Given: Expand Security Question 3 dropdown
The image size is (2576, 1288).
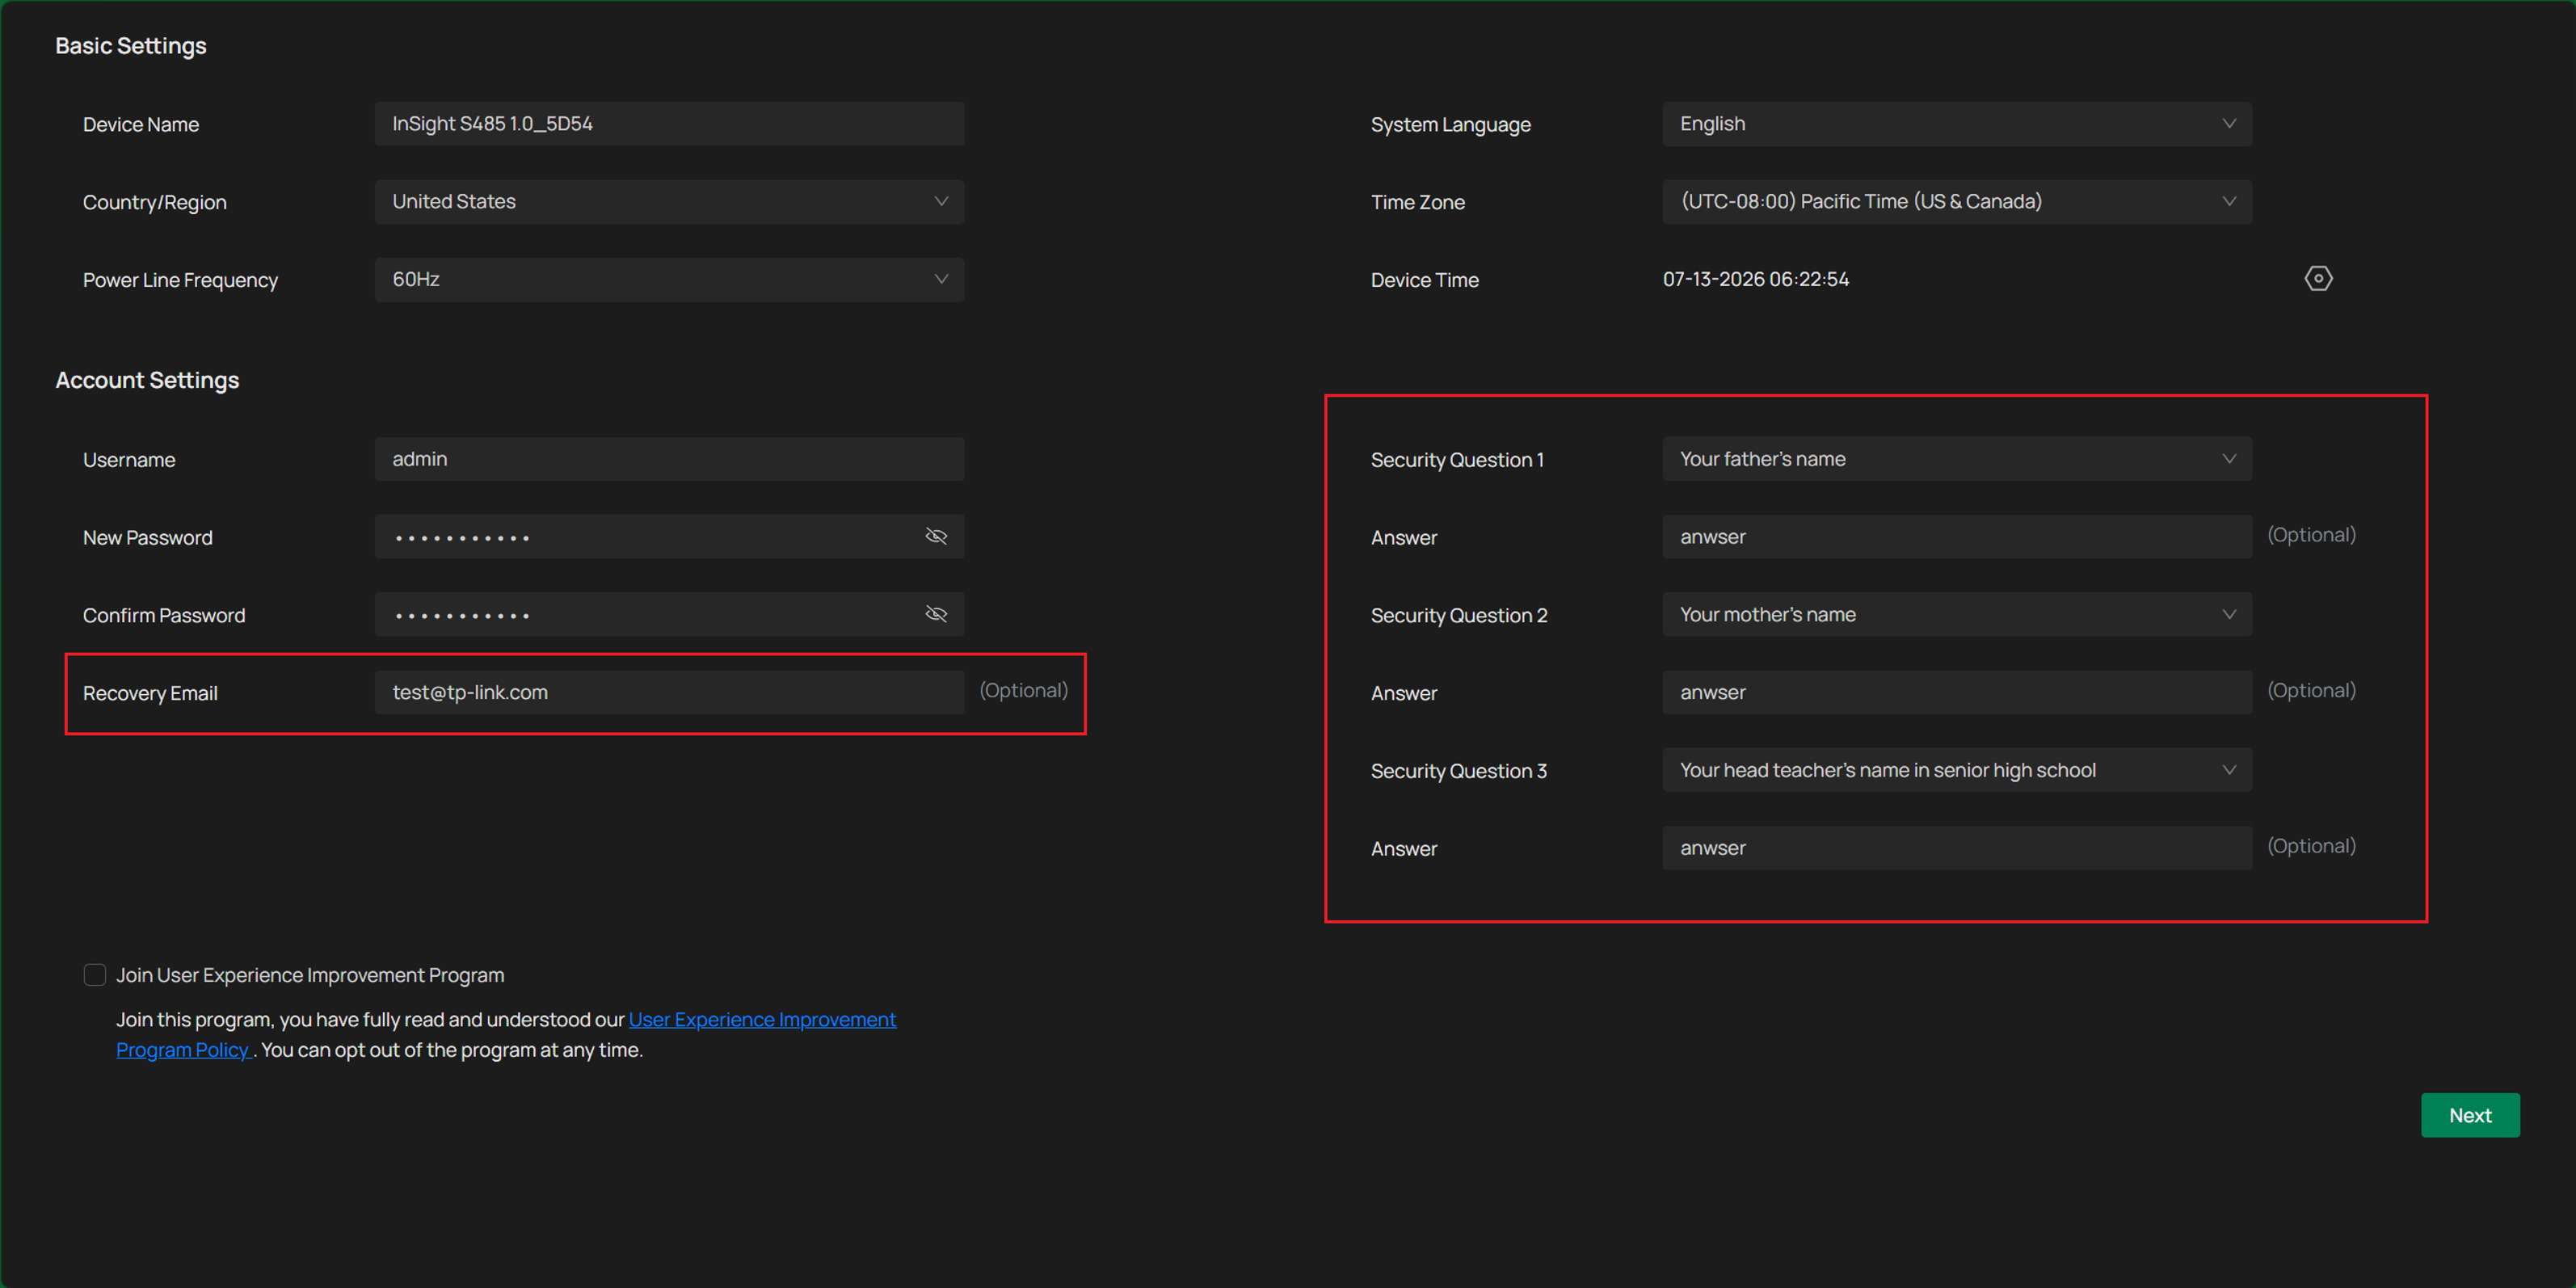Looking at the screenshot, I should click(1957, 770).
